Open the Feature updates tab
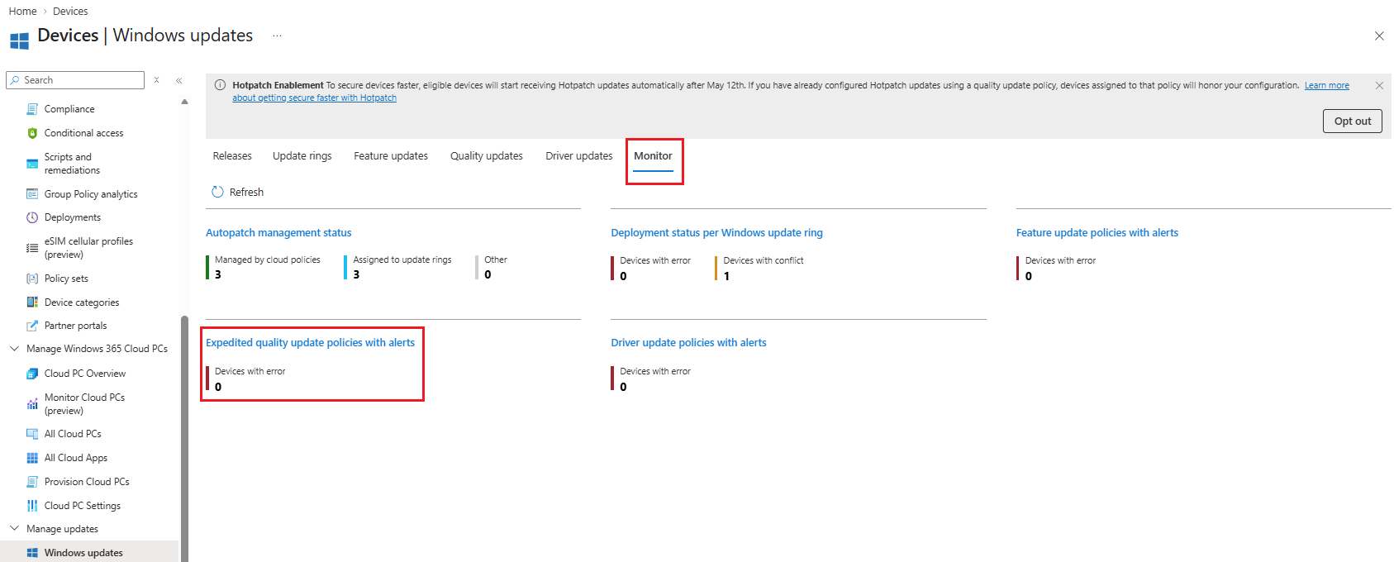1394x562 pixels. coord(391,155)
